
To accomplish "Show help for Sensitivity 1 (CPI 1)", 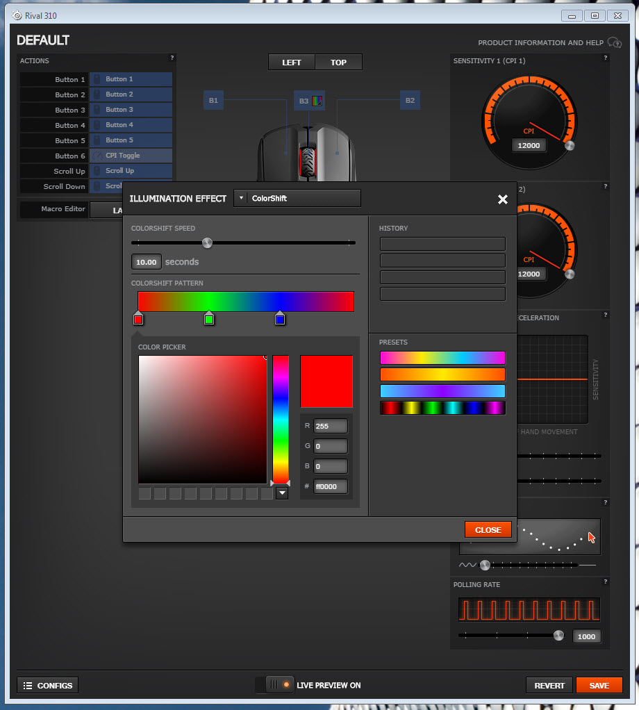I will pyautogui.click(x=606, y=58).
